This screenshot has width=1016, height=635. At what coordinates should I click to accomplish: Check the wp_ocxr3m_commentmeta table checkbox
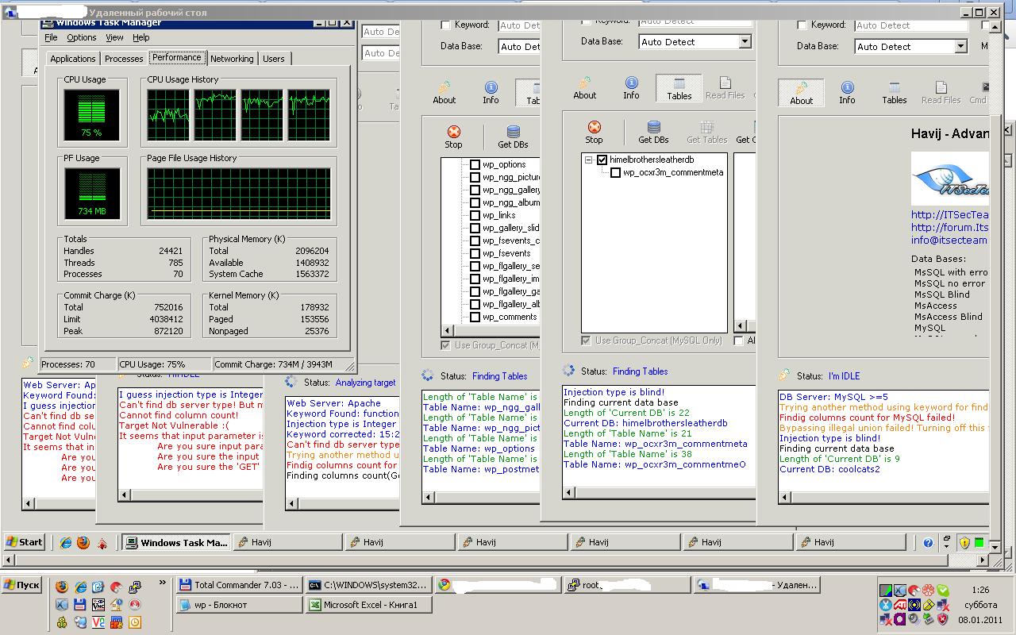tap(615, 172)
